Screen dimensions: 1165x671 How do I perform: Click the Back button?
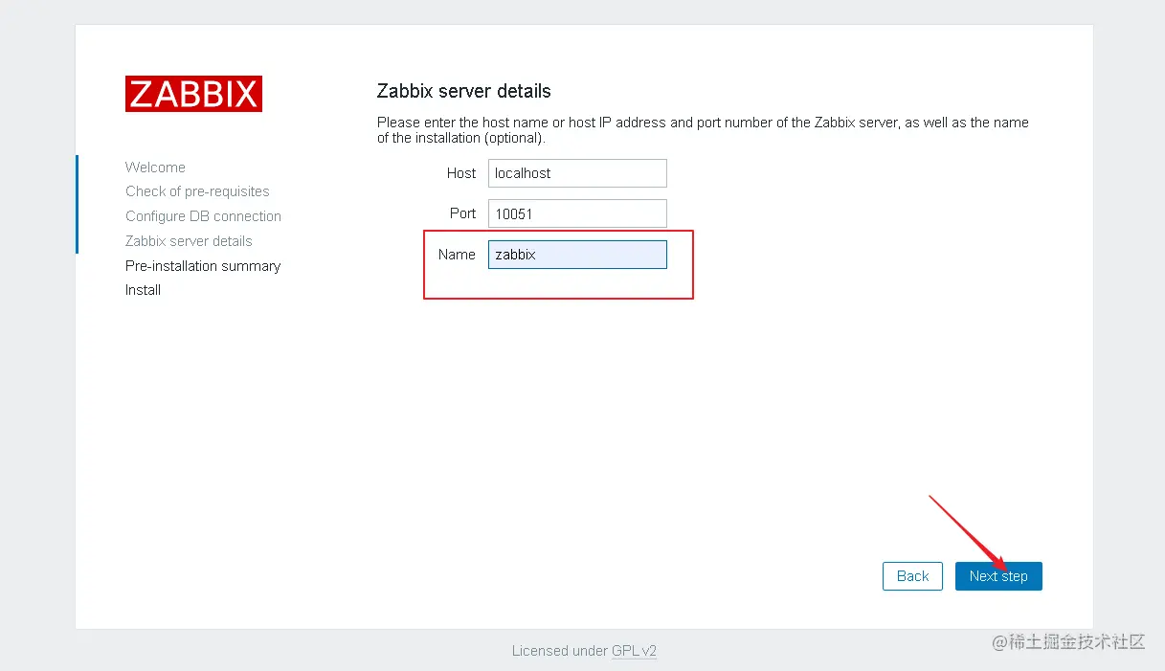(912, 576)
